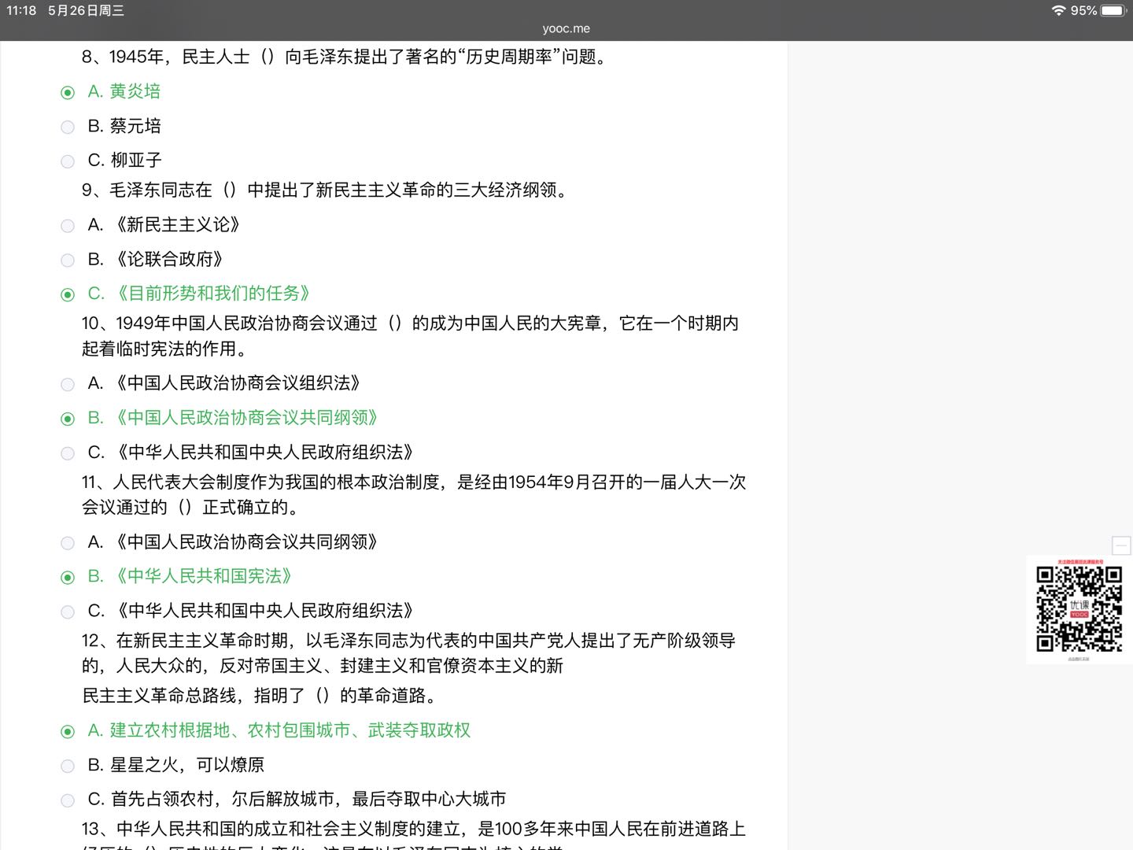The image size is (1133, 850).
Task: Choose B. 星星之火，可以燎原
Action: point(68,766)
